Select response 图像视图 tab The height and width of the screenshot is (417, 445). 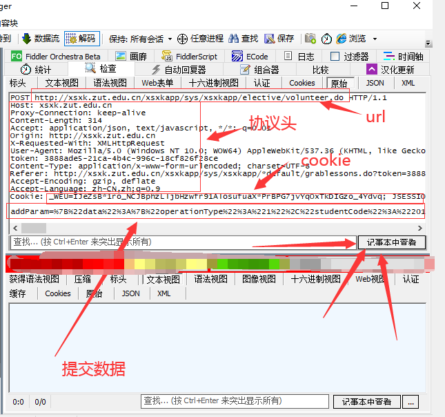(259, 279)
